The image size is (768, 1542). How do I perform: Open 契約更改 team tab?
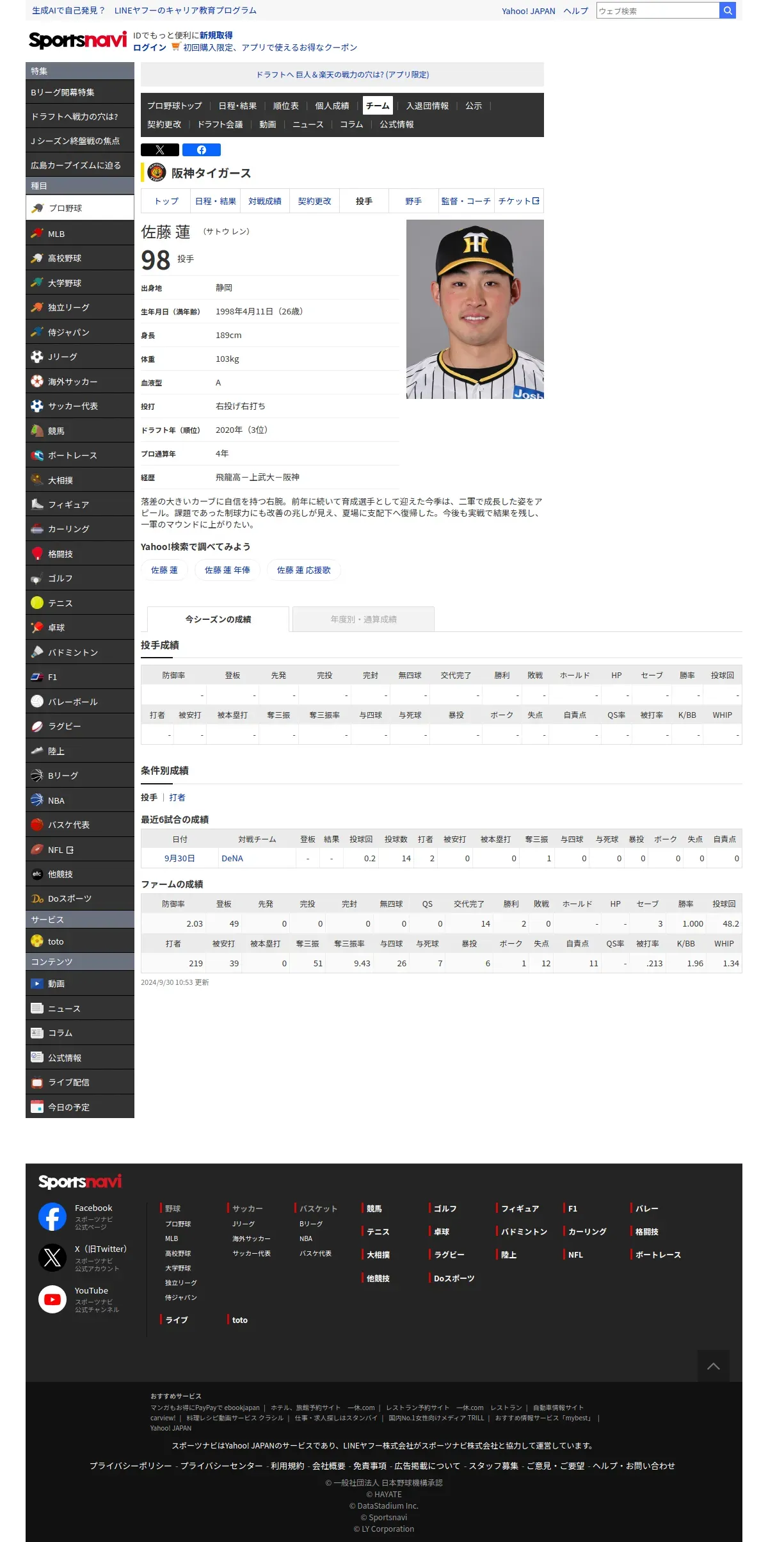(315, 201)
